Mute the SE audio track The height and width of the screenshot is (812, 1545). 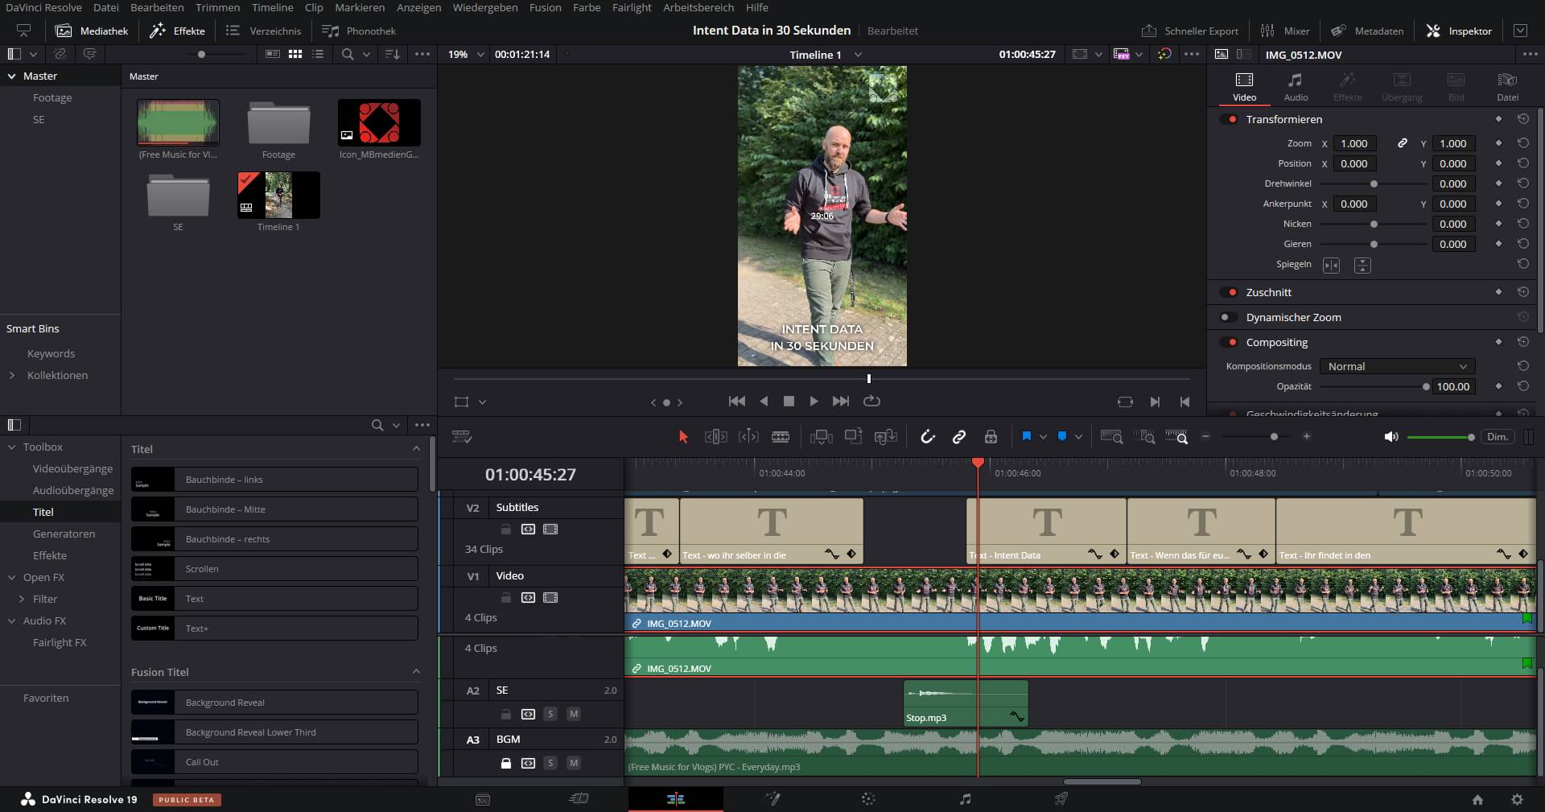573,714
